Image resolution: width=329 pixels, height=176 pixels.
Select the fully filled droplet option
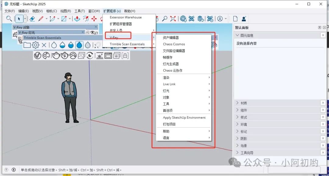tap(79, 45)
